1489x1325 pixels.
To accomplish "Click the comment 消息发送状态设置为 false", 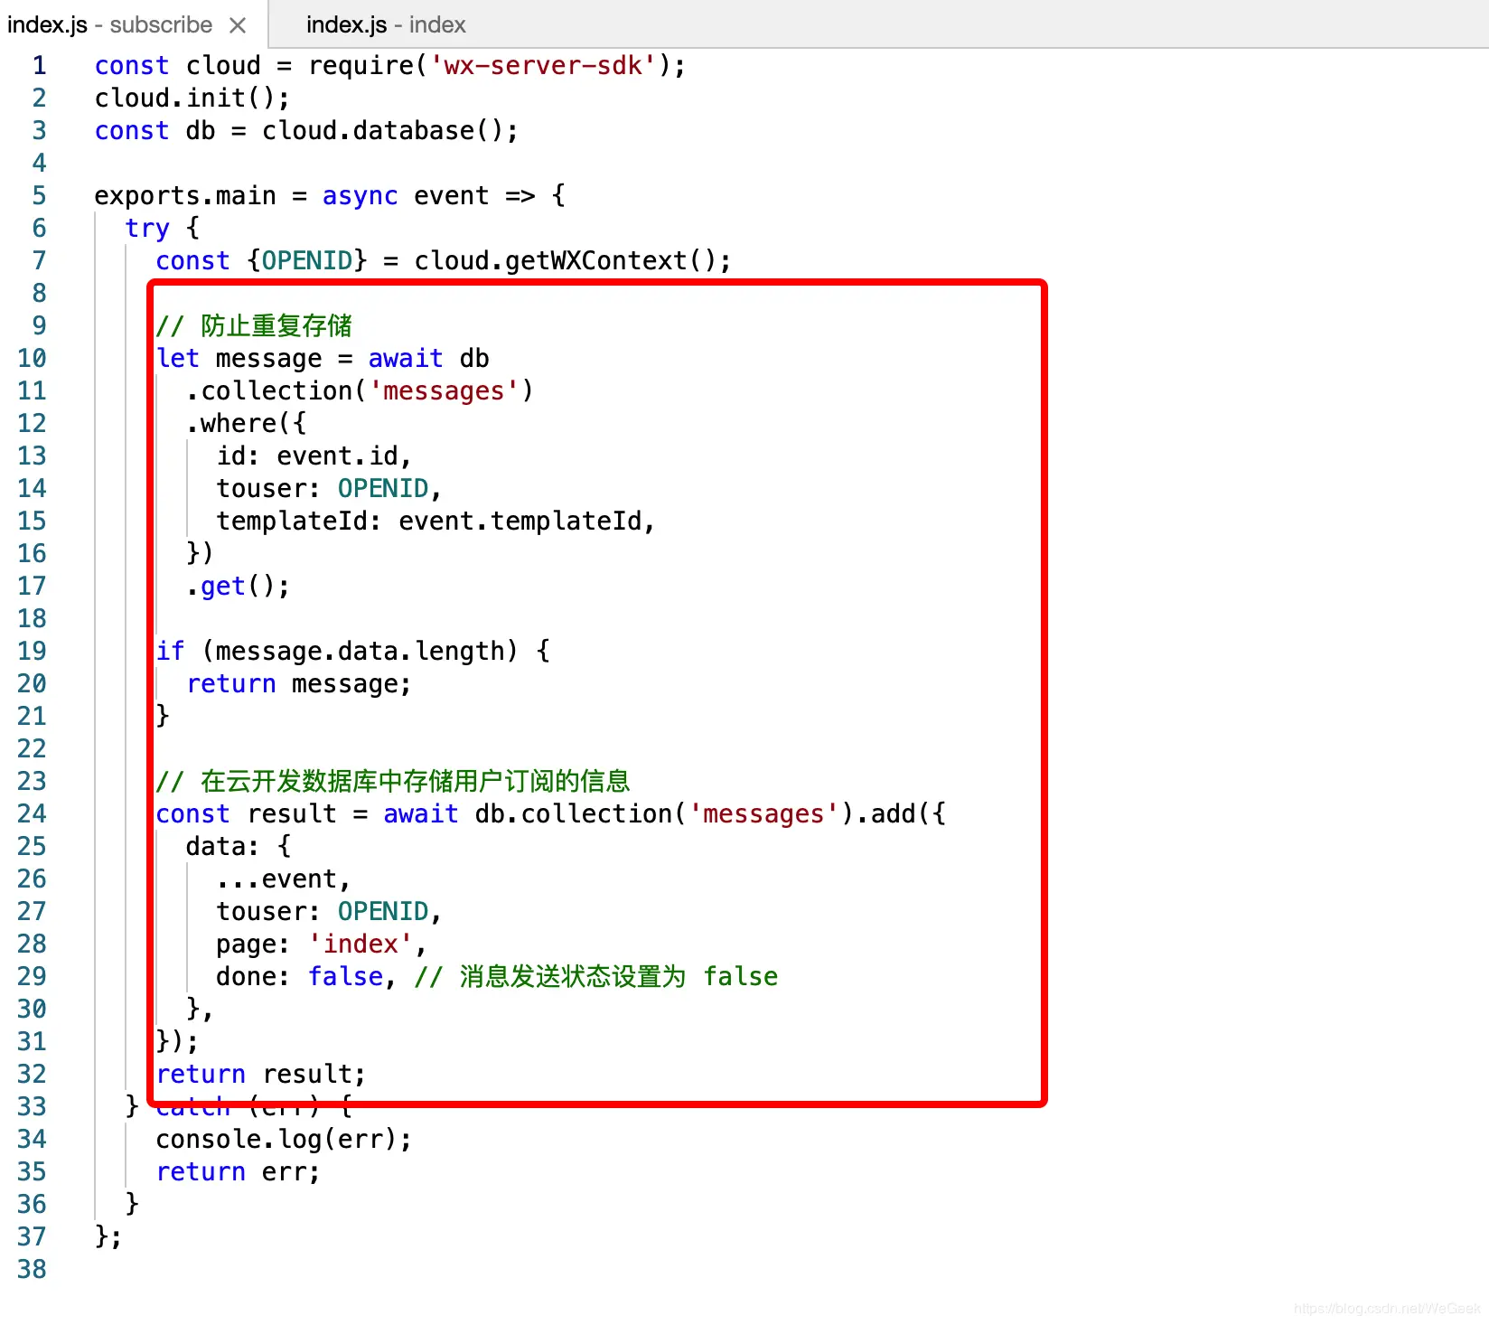I will point(596,977).
